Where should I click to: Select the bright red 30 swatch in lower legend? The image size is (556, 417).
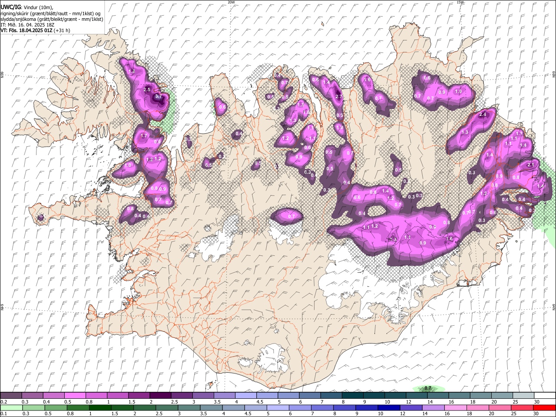pyautogui.click(x=544, y=407)
